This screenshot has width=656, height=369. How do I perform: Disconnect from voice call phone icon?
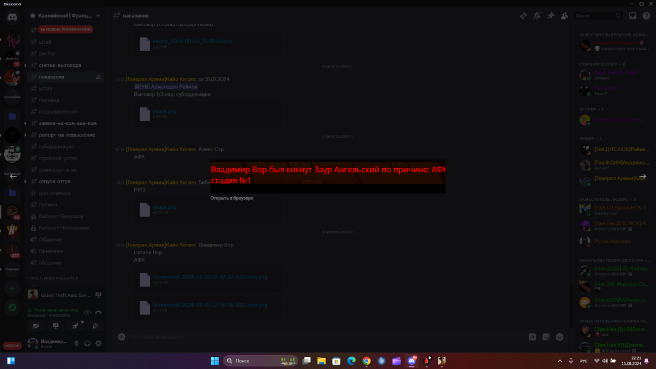tap(98, 312)
